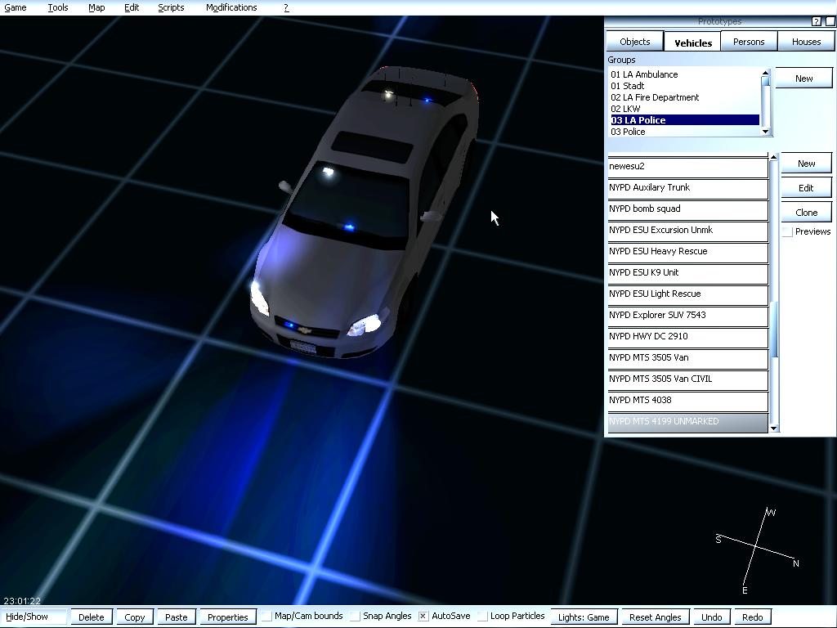Click the Redo button

pyautogui.click(x=753, y=617)
